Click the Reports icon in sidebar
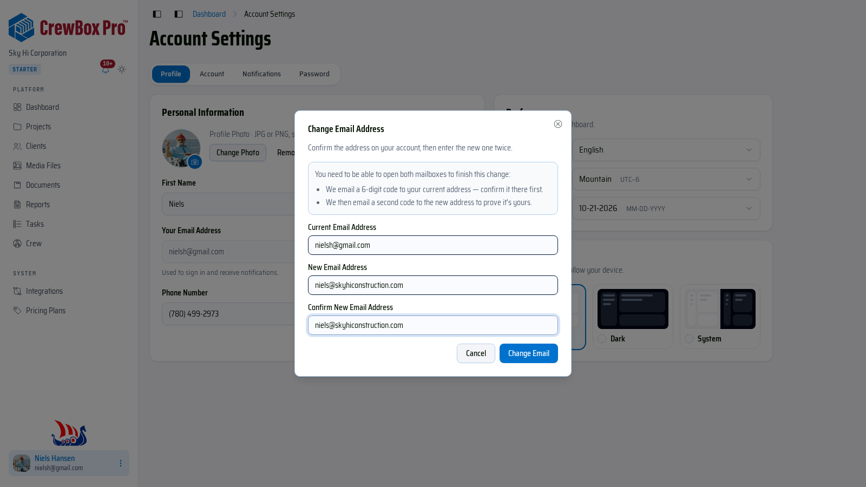The width and height of the screenshot is (866, 487). pos(17,205)
